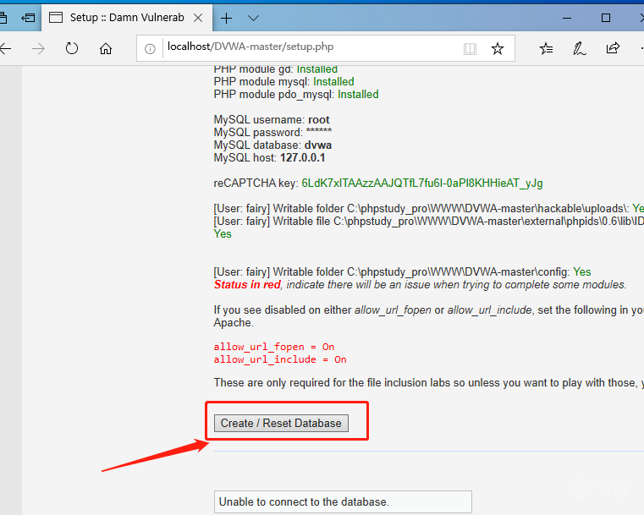The height and width of the screenshot is (515, 644).
Task: Click the Forward navigation arrow
Action: tap(39, 49)
